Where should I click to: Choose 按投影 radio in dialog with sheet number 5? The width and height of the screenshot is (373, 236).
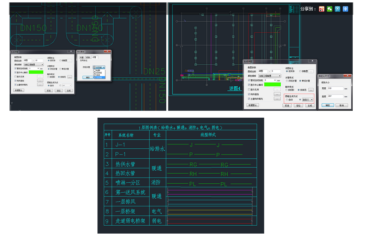point(287,90)
